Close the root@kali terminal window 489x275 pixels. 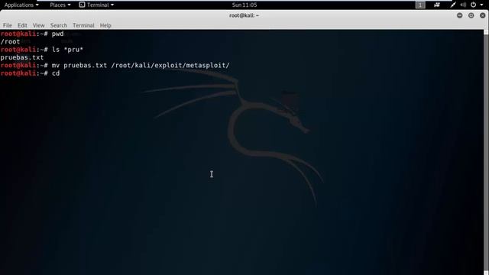pyautogui.click(x=482, y=15)
